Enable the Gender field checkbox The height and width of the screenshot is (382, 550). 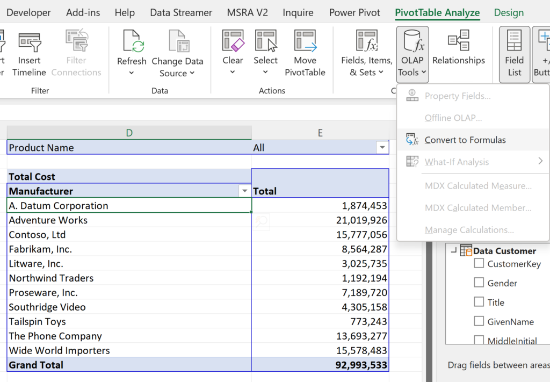point(479,283)
